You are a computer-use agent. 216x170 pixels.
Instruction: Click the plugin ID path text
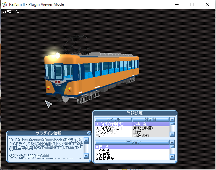pyautogui.click(x=46, y=146)
